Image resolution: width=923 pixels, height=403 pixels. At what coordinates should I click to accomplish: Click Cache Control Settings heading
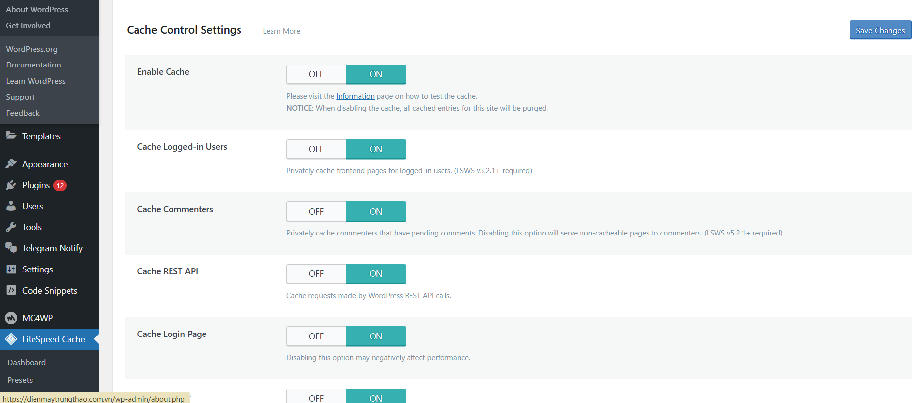click(x=184, y=30)
